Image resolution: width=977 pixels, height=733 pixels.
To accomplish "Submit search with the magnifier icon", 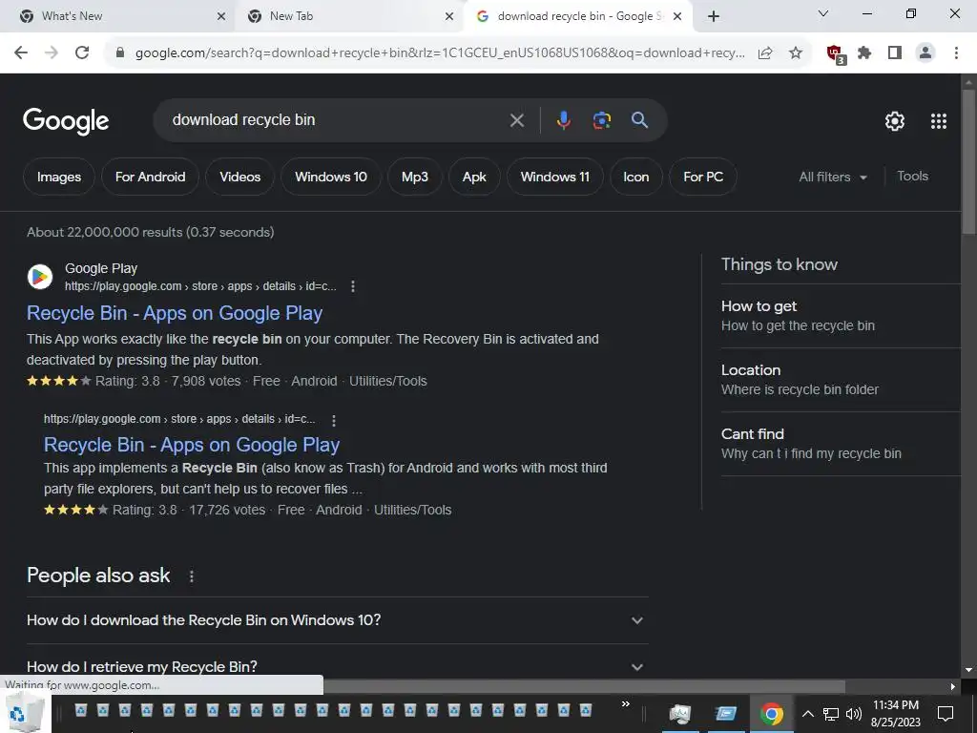I will 639,120.
